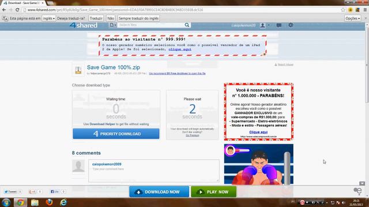
Task: Click the green Play Now button
Action: click(214, 191)
